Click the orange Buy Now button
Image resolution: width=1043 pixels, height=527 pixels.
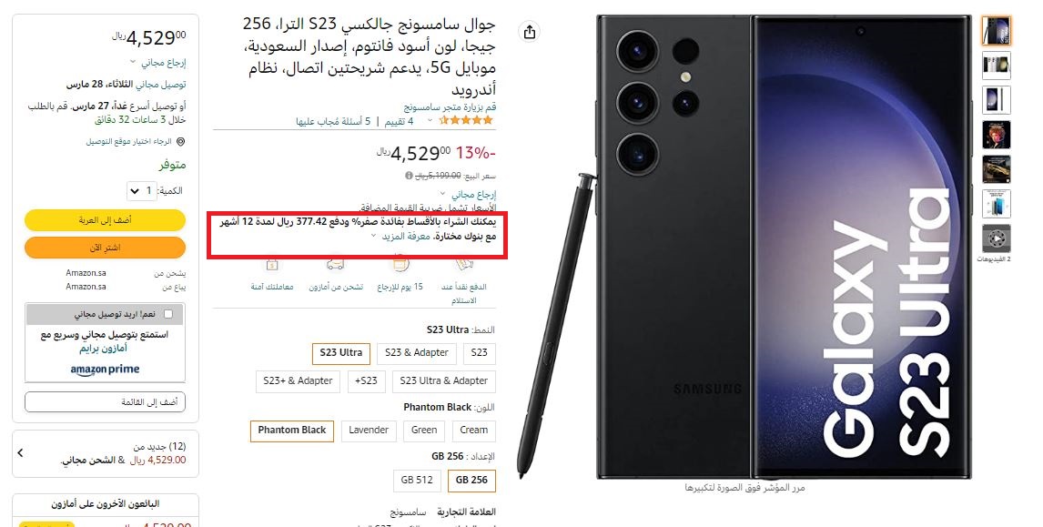point(105,248)
